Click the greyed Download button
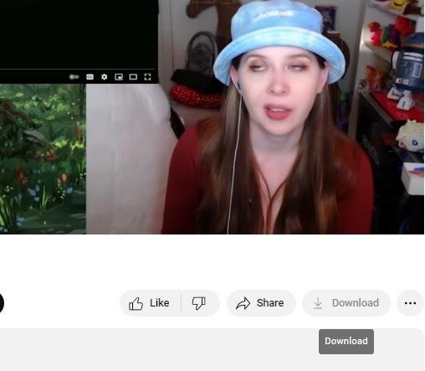425x371 pixels. pyautogui.click(x=346, y=303)
